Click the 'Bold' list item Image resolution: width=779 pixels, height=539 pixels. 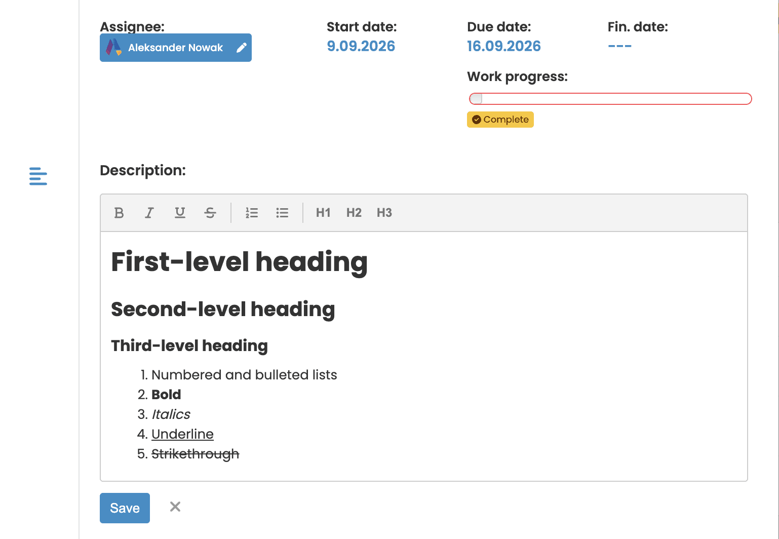point(166,395)
